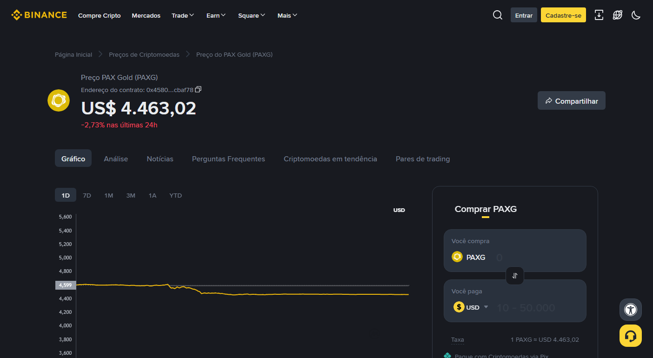This screenshot has width=653, height=358.
Task: Select the Gráfico tab
Action: (73, 158)
